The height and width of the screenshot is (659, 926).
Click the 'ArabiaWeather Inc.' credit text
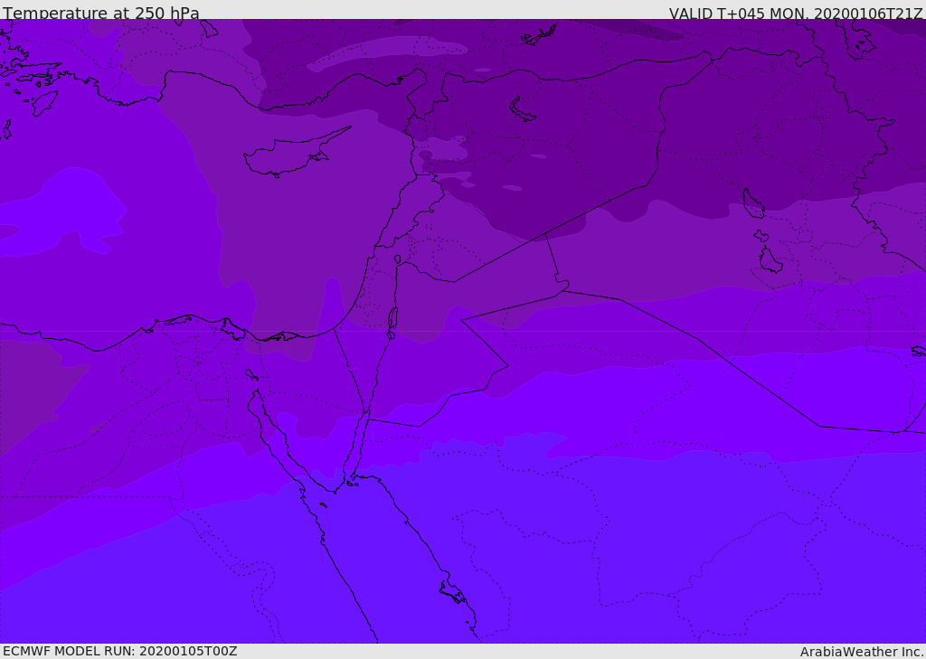tap(862, 652)
